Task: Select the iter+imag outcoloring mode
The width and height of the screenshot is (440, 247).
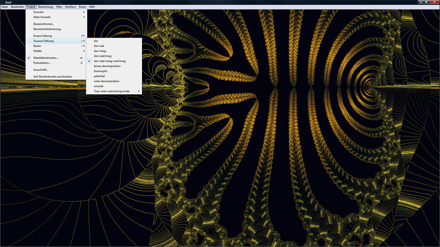Action: click(x=114, y=51)
